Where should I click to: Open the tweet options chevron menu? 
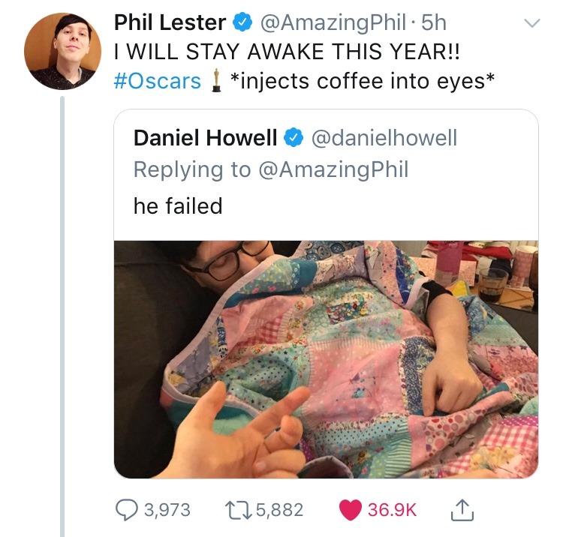531,23
